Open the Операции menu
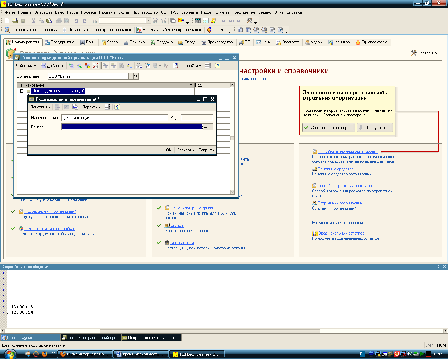 coord(43,12)
